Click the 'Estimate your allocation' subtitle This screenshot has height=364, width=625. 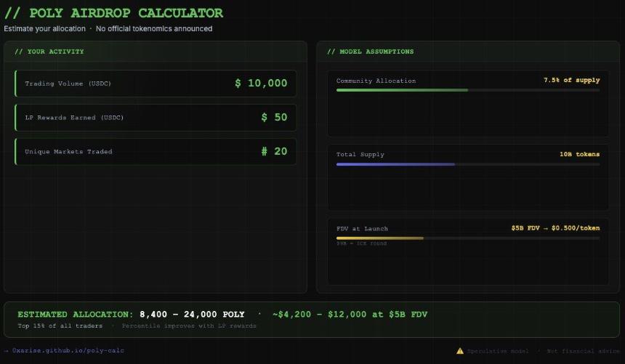click(44, 29)
